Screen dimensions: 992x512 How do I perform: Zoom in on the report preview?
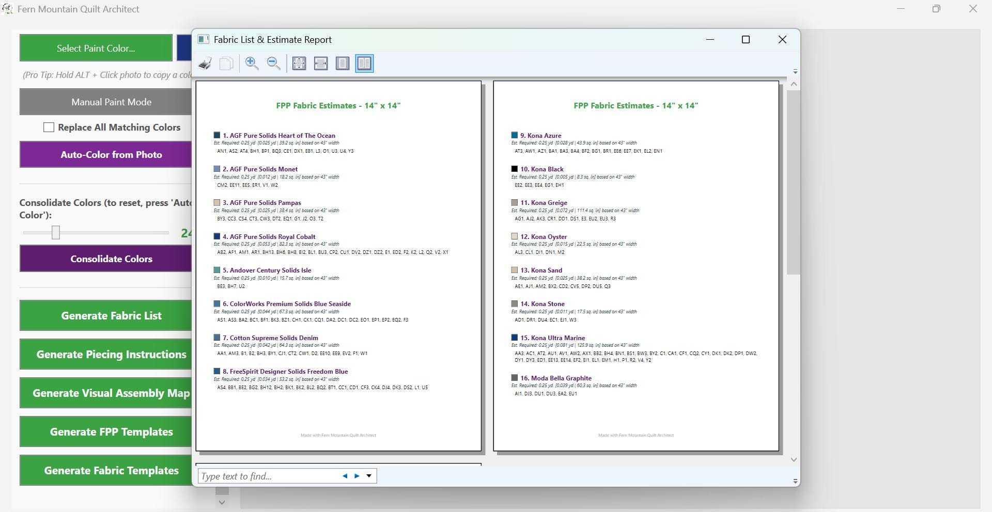pos(252,63)
